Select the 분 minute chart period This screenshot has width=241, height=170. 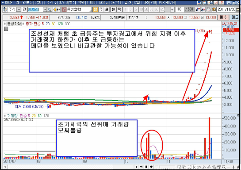[x=114, y=10]
